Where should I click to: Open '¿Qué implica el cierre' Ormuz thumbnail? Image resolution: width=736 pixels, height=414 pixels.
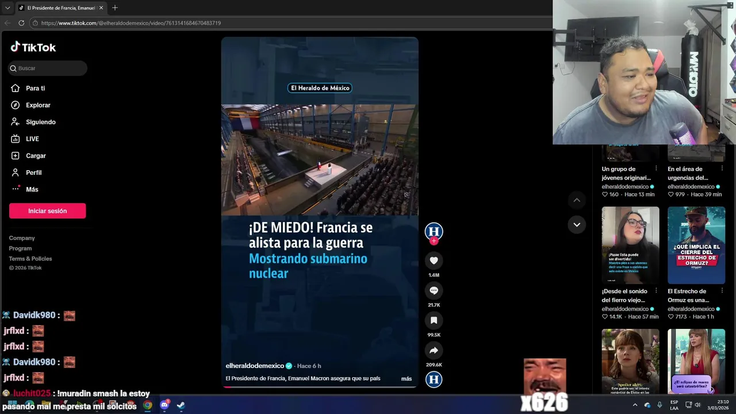coord(696,245)
